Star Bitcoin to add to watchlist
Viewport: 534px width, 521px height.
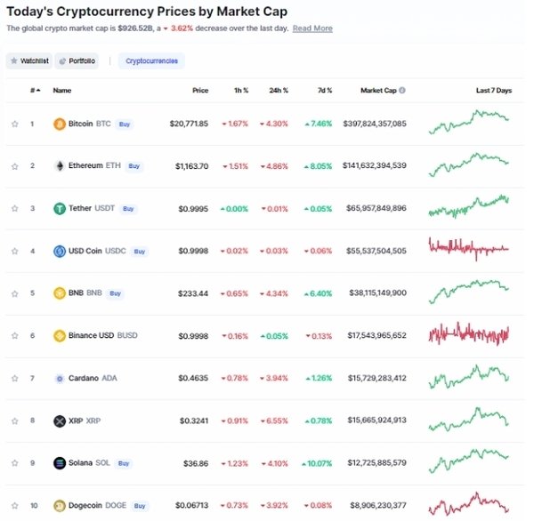14,124
